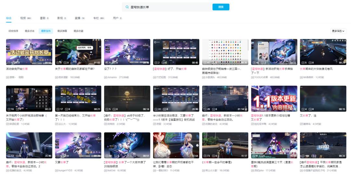Open the video thumbnail with duration 01:14:30
This screenshot has height=174, width=351.
coord(225,99)
